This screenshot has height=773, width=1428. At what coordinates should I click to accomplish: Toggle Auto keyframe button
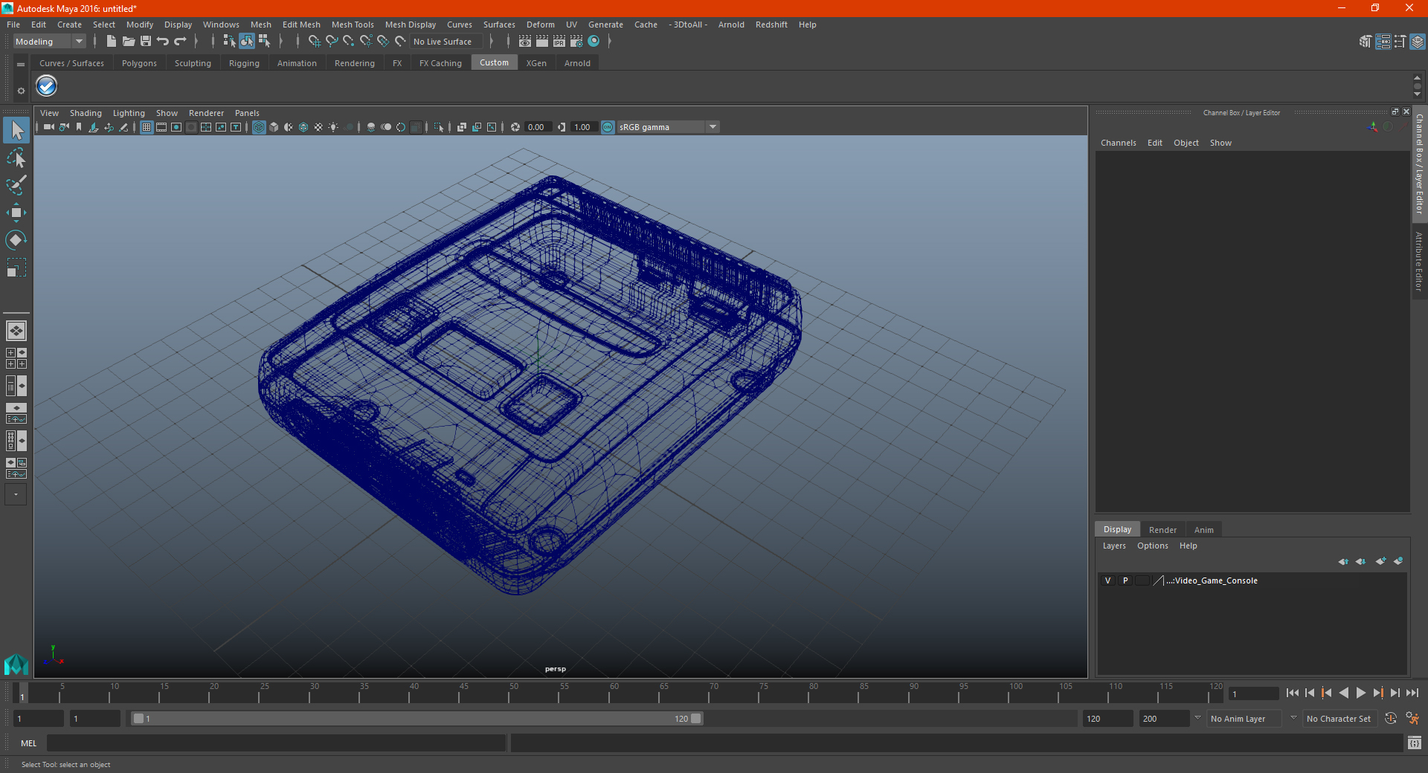coord(1391,719)
